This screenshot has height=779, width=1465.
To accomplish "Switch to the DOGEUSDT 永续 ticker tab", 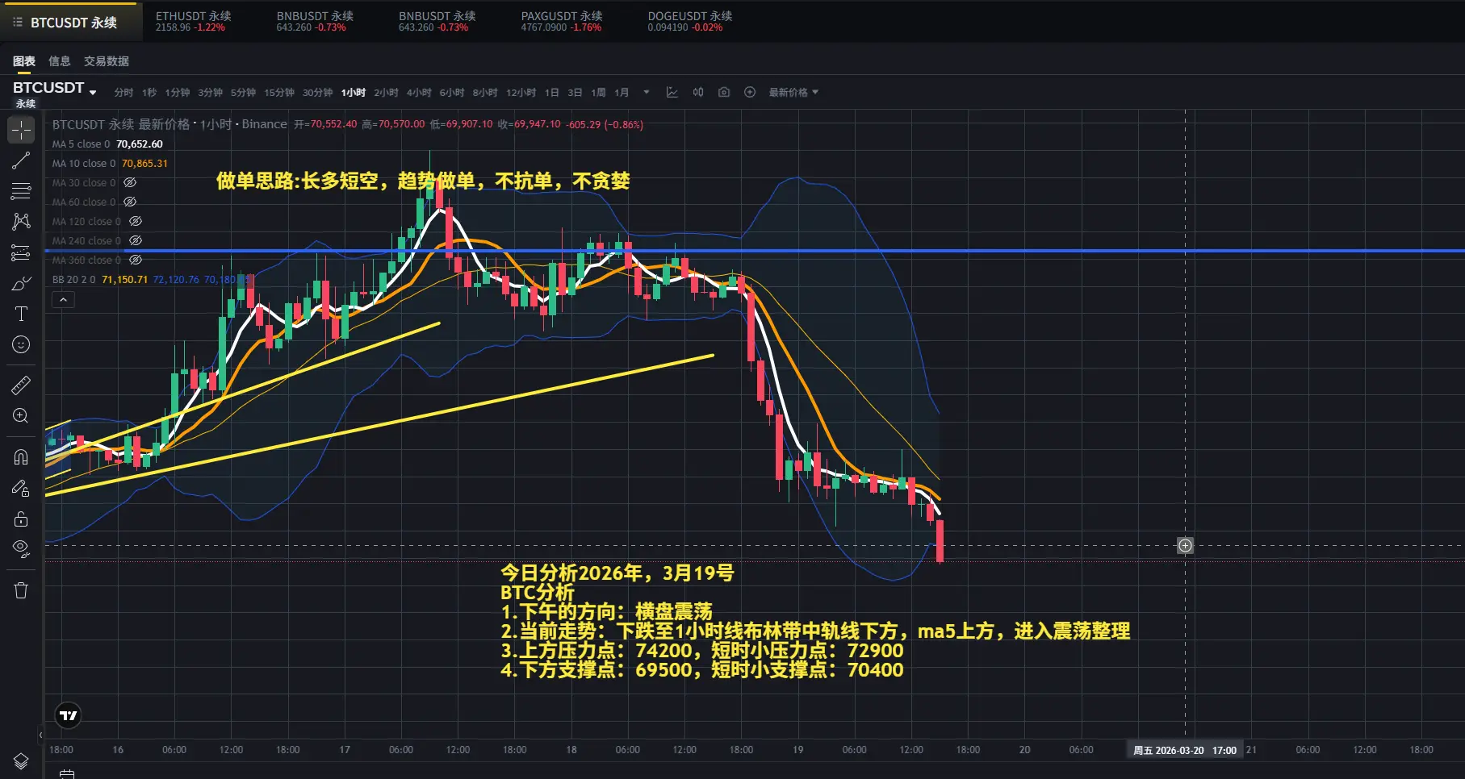I will click(690, 22).
